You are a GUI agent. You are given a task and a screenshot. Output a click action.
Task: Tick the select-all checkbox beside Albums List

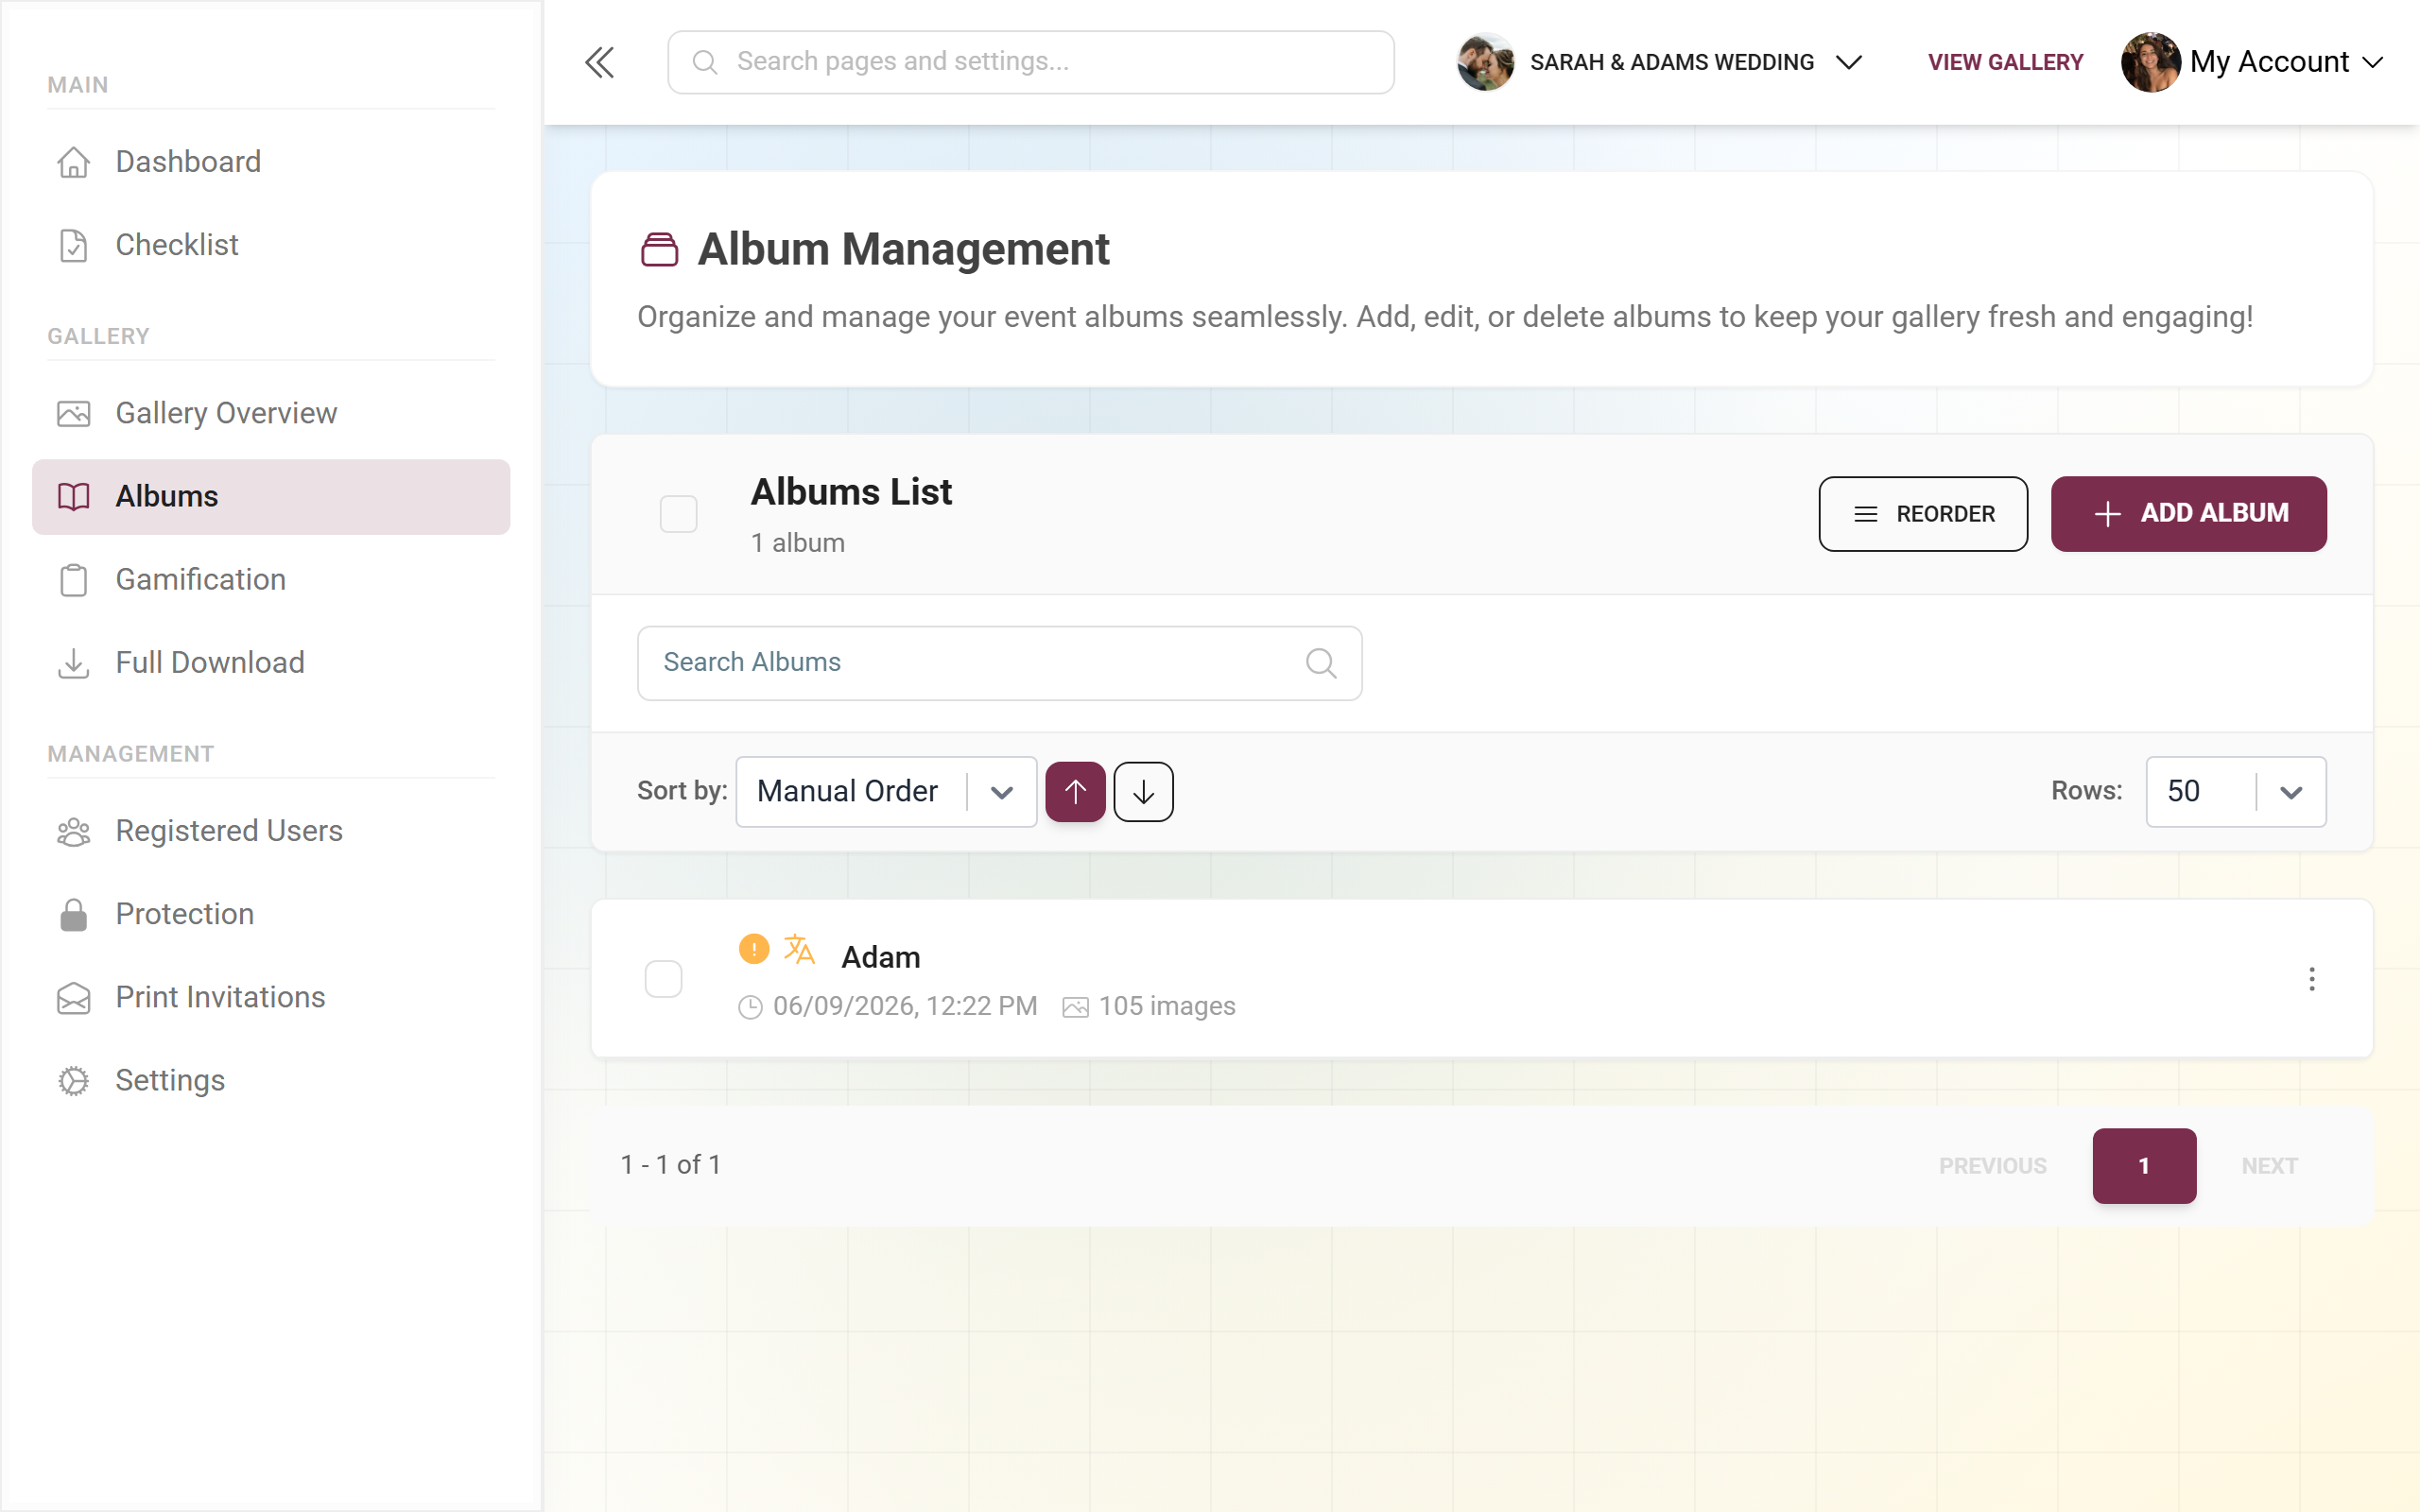678,514
